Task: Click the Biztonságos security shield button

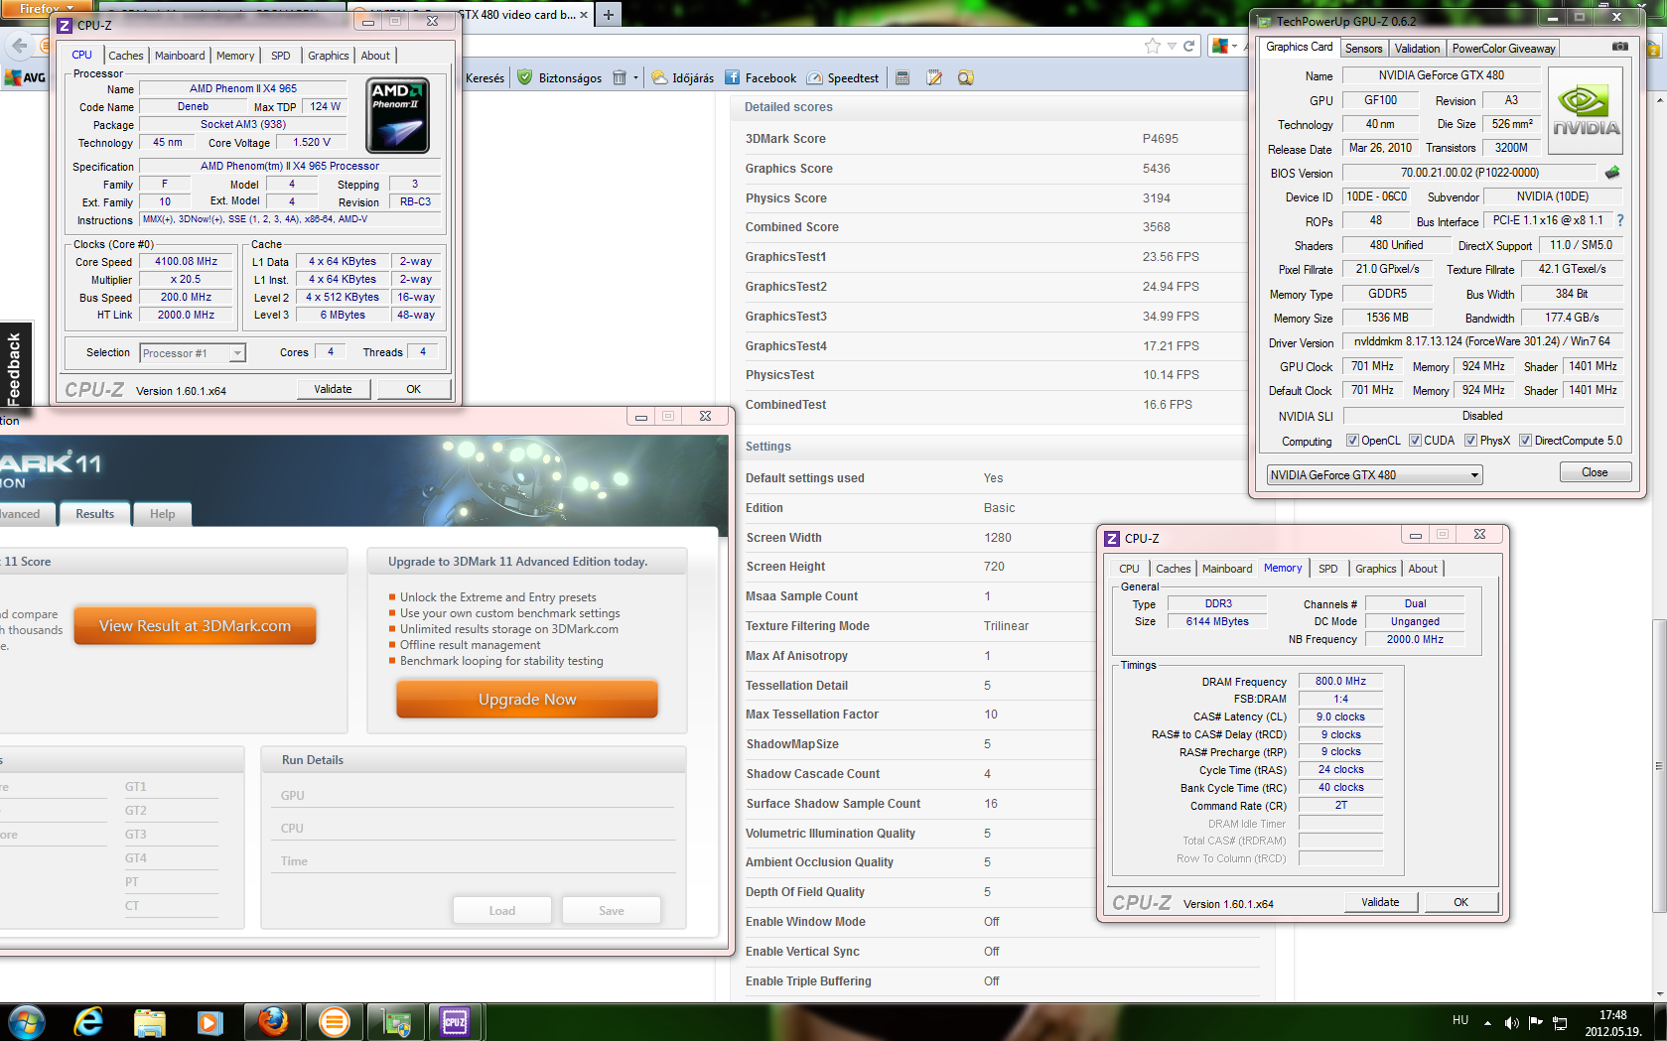Action: [560, 77]
